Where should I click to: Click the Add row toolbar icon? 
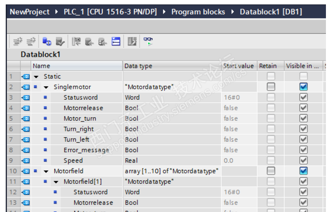click(x=31, y=41)
